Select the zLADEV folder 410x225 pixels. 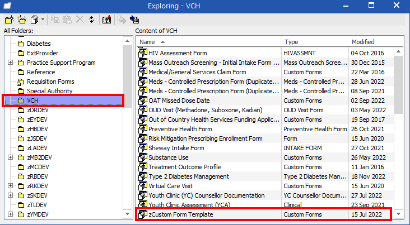tap(37, 148)
